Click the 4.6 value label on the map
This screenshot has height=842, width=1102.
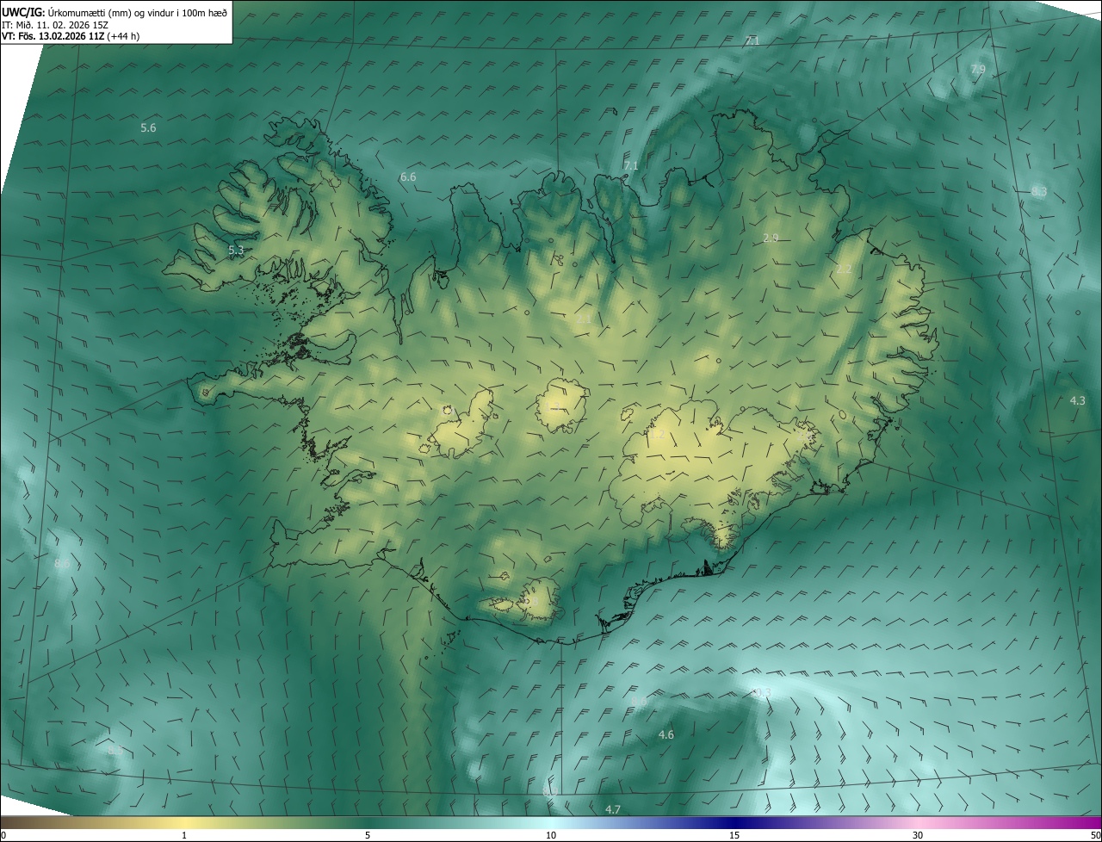click(666, 734)
